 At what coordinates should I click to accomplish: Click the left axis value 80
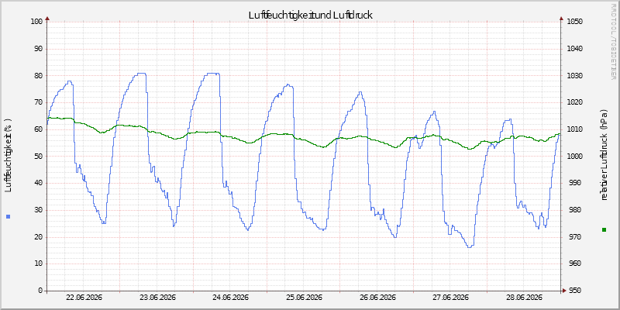click(38, 75)
